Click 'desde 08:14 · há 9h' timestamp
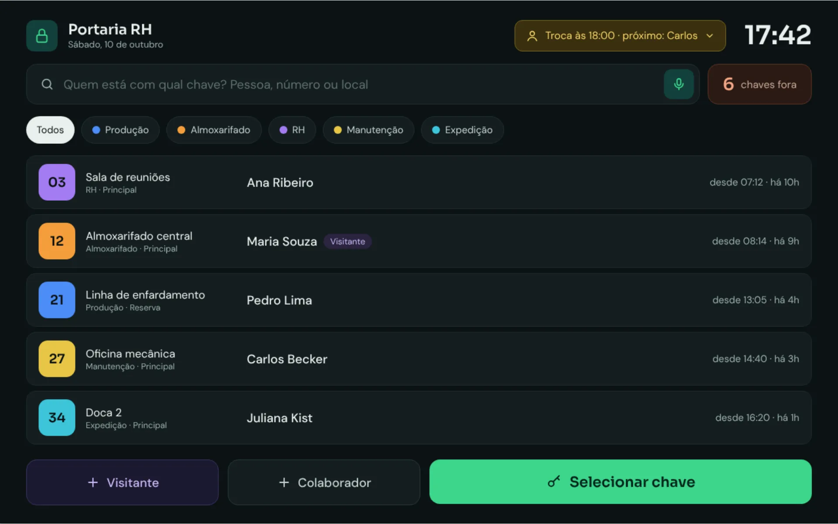 [756, 241]
